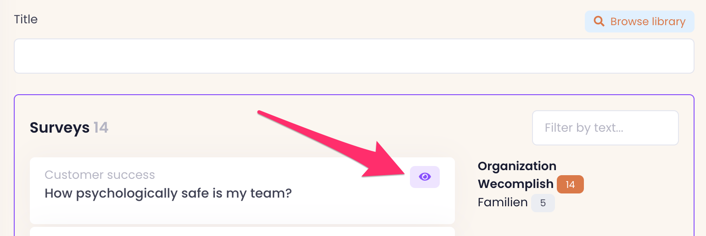This screenshot has width=706, height=236.
Task: Click the magnifier icon in Browse library
Action: click(x=599, y=21)
